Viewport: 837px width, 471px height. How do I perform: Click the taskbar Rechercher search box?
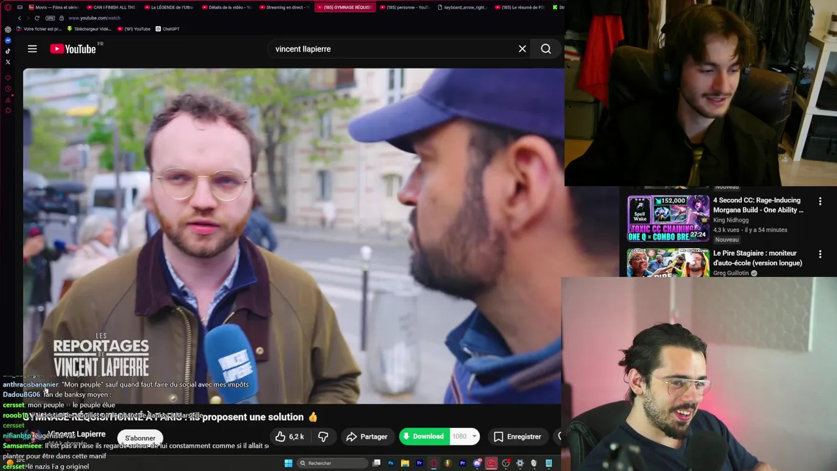332,463
